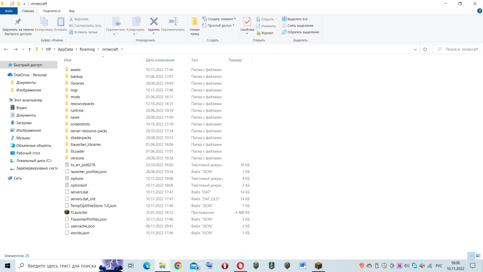This screenshot has width=483, height=272.
Task: Click AppData in the address path
Action: coord(65,49)
